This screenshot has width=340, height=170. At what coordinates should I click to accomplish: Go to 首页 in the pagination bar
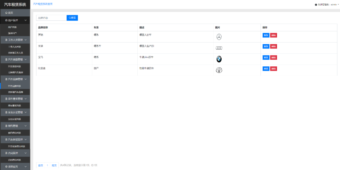pos(41,166)
